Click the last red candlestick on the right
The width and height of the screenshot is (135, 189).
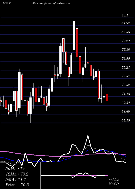107,97
